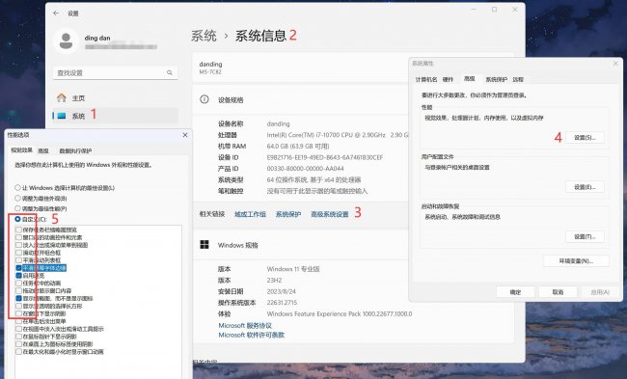Open 远程 tab in 系统属性
This screenshot has height=379, width=627.
[518, 79]
